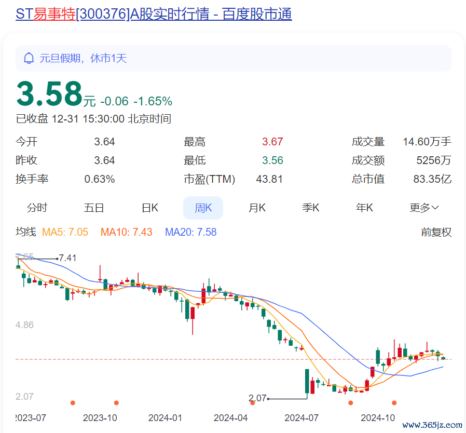Switch to the 五日 chart tab
Screen dimensions: 466x433
(x=93, y=208)
